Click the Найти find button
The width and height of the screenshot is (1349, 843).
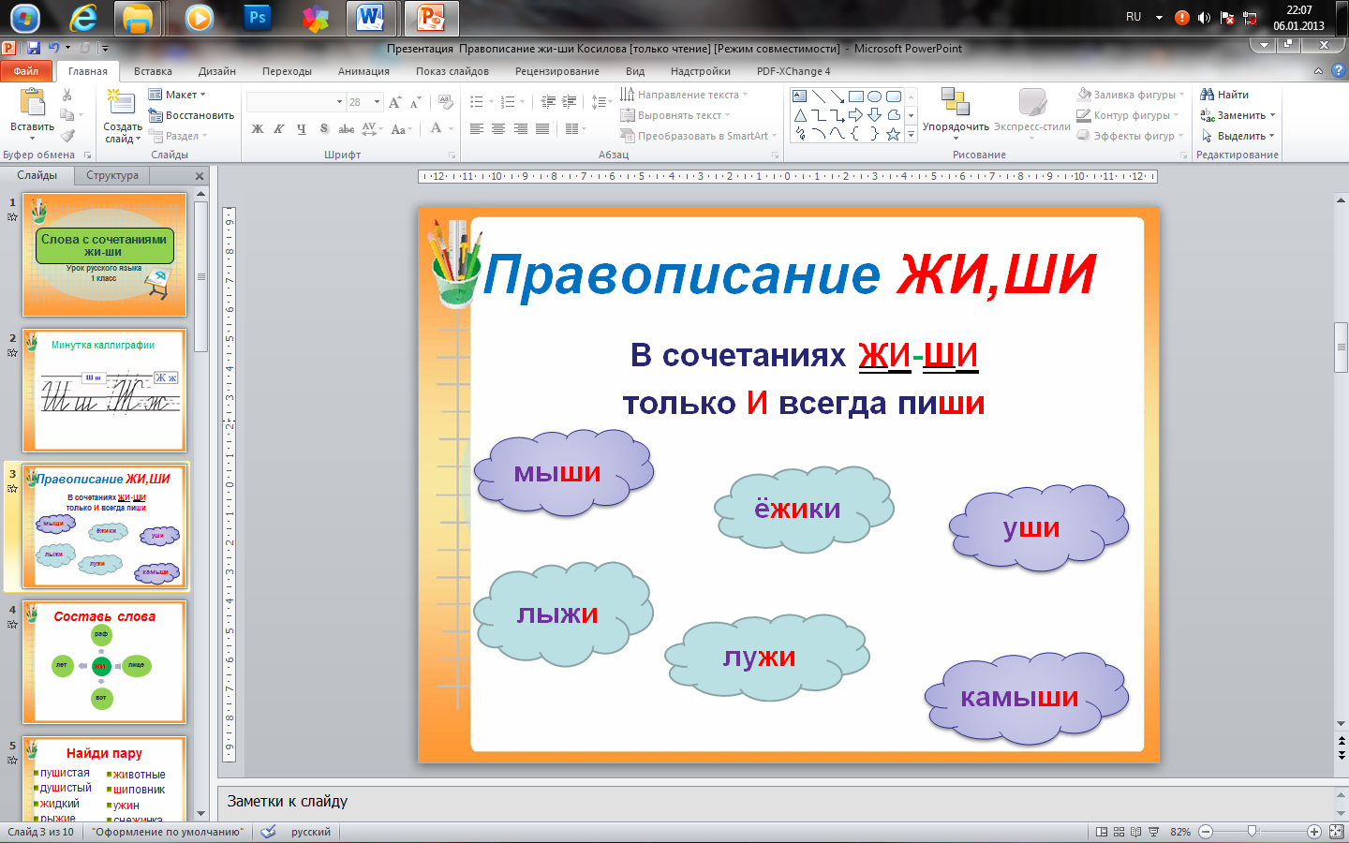1224,95
